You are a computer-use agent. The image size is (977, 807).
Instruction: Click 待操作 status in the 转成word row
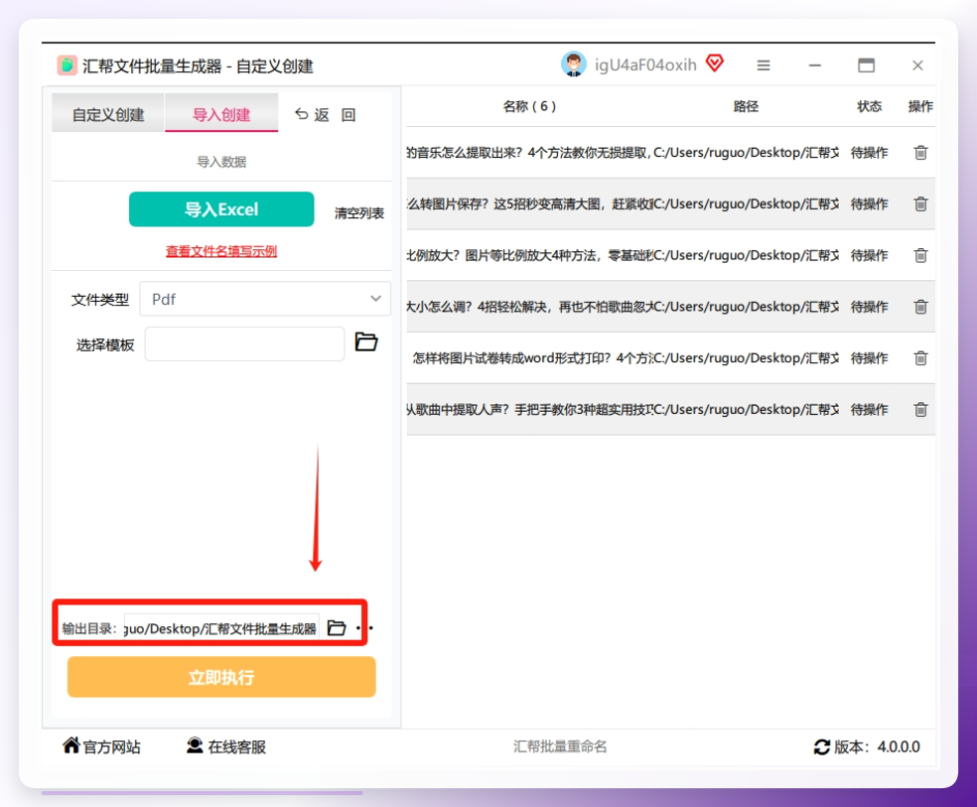[869, 358]
